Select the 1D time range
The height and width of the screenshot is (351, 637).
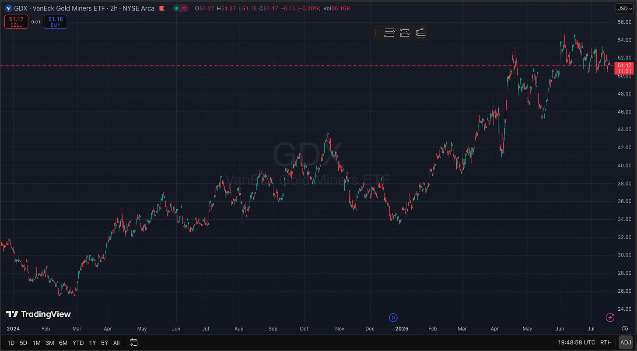(11, 343)
